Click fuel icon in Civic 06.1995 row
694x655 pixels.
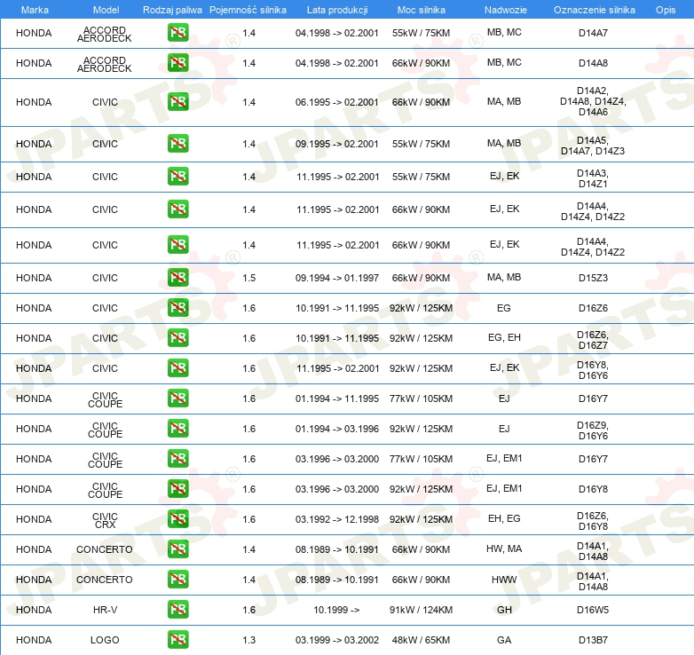(177, 101)
